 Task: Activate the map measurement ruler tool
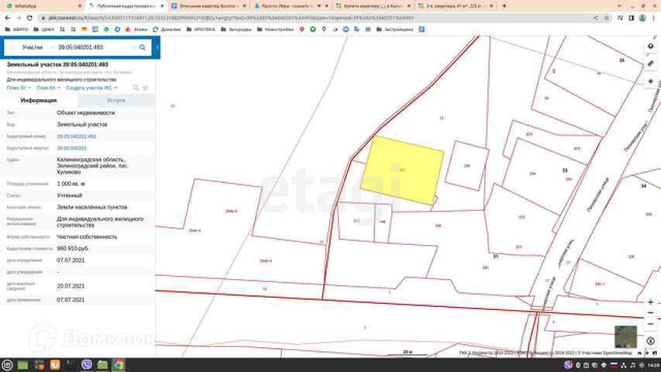pyautogui.click(x=650, y=64)
